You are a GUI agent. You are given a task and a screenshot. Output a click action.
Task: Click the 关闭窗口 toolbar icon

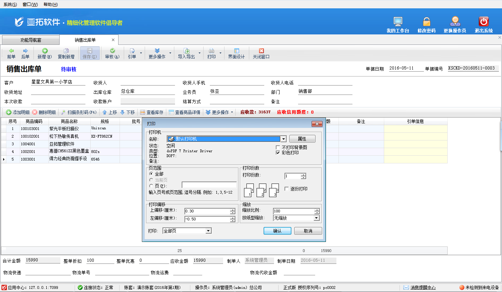(261, 51)
